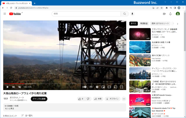186x118 pixels.
Task: Open the create video camera icon
Action: click(x=164, y=14)
